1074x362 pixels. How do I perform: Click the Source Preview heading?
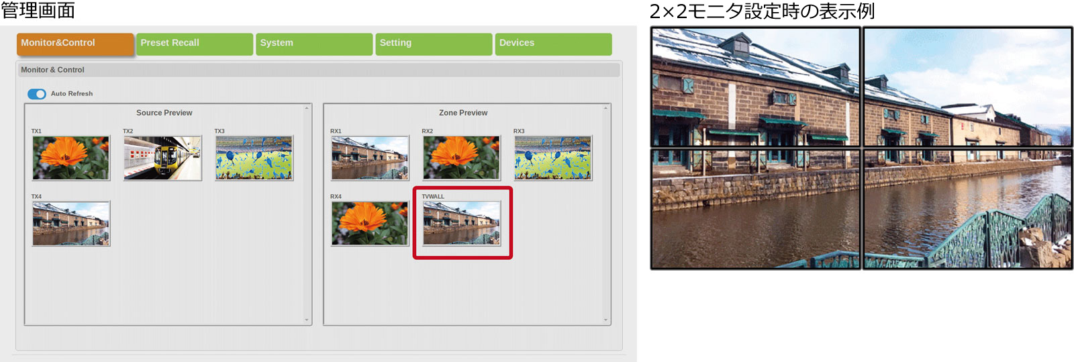tap(164, 113)
